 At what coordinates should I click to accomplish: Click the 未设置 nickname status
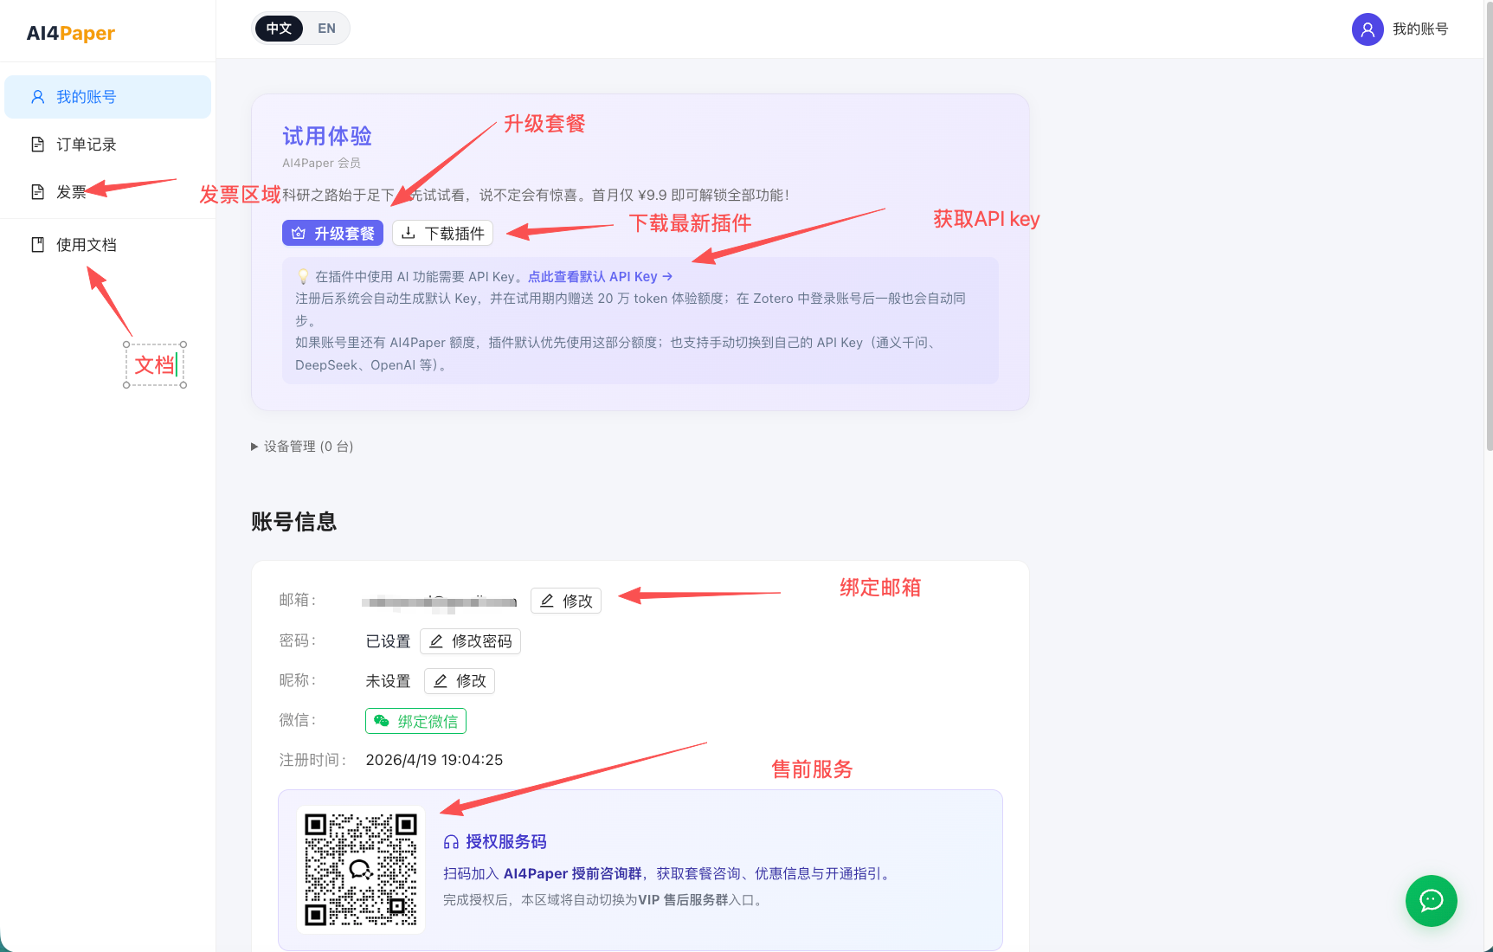388,681
